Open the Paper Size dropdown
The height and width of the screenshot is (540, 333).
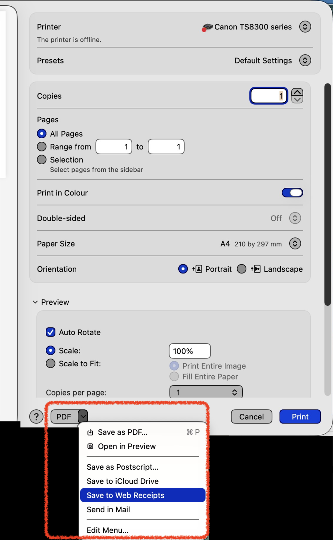tap(295, 244)
